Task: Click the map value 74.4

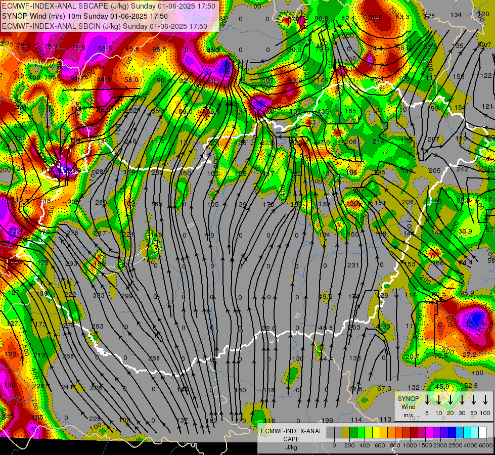Action: point(465,262)
